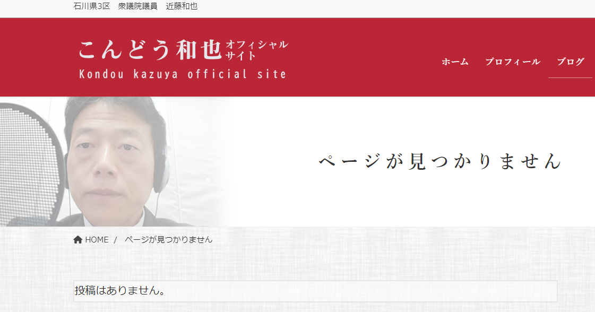The height and width of the screenshot is (312, 595).
Task: Open the HOME breadcrumb link
Action: [x=97, y=239]
